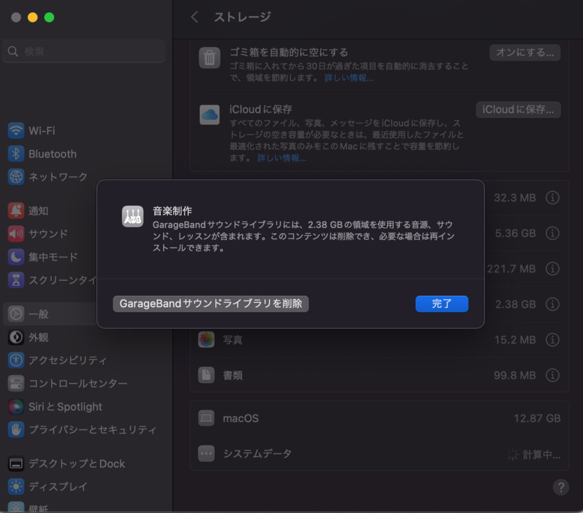Click the ストレージ page title
The image size is (583, 513).
coord(243,17)
